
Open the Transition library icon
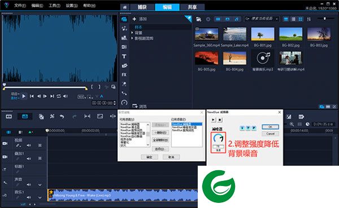point(124,47)
